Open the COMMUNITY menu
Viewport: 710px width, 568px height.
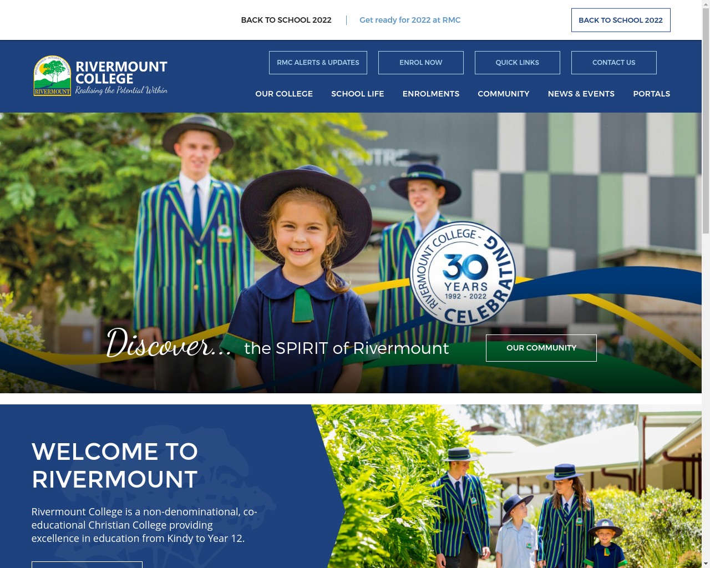[x=503, y=94]
